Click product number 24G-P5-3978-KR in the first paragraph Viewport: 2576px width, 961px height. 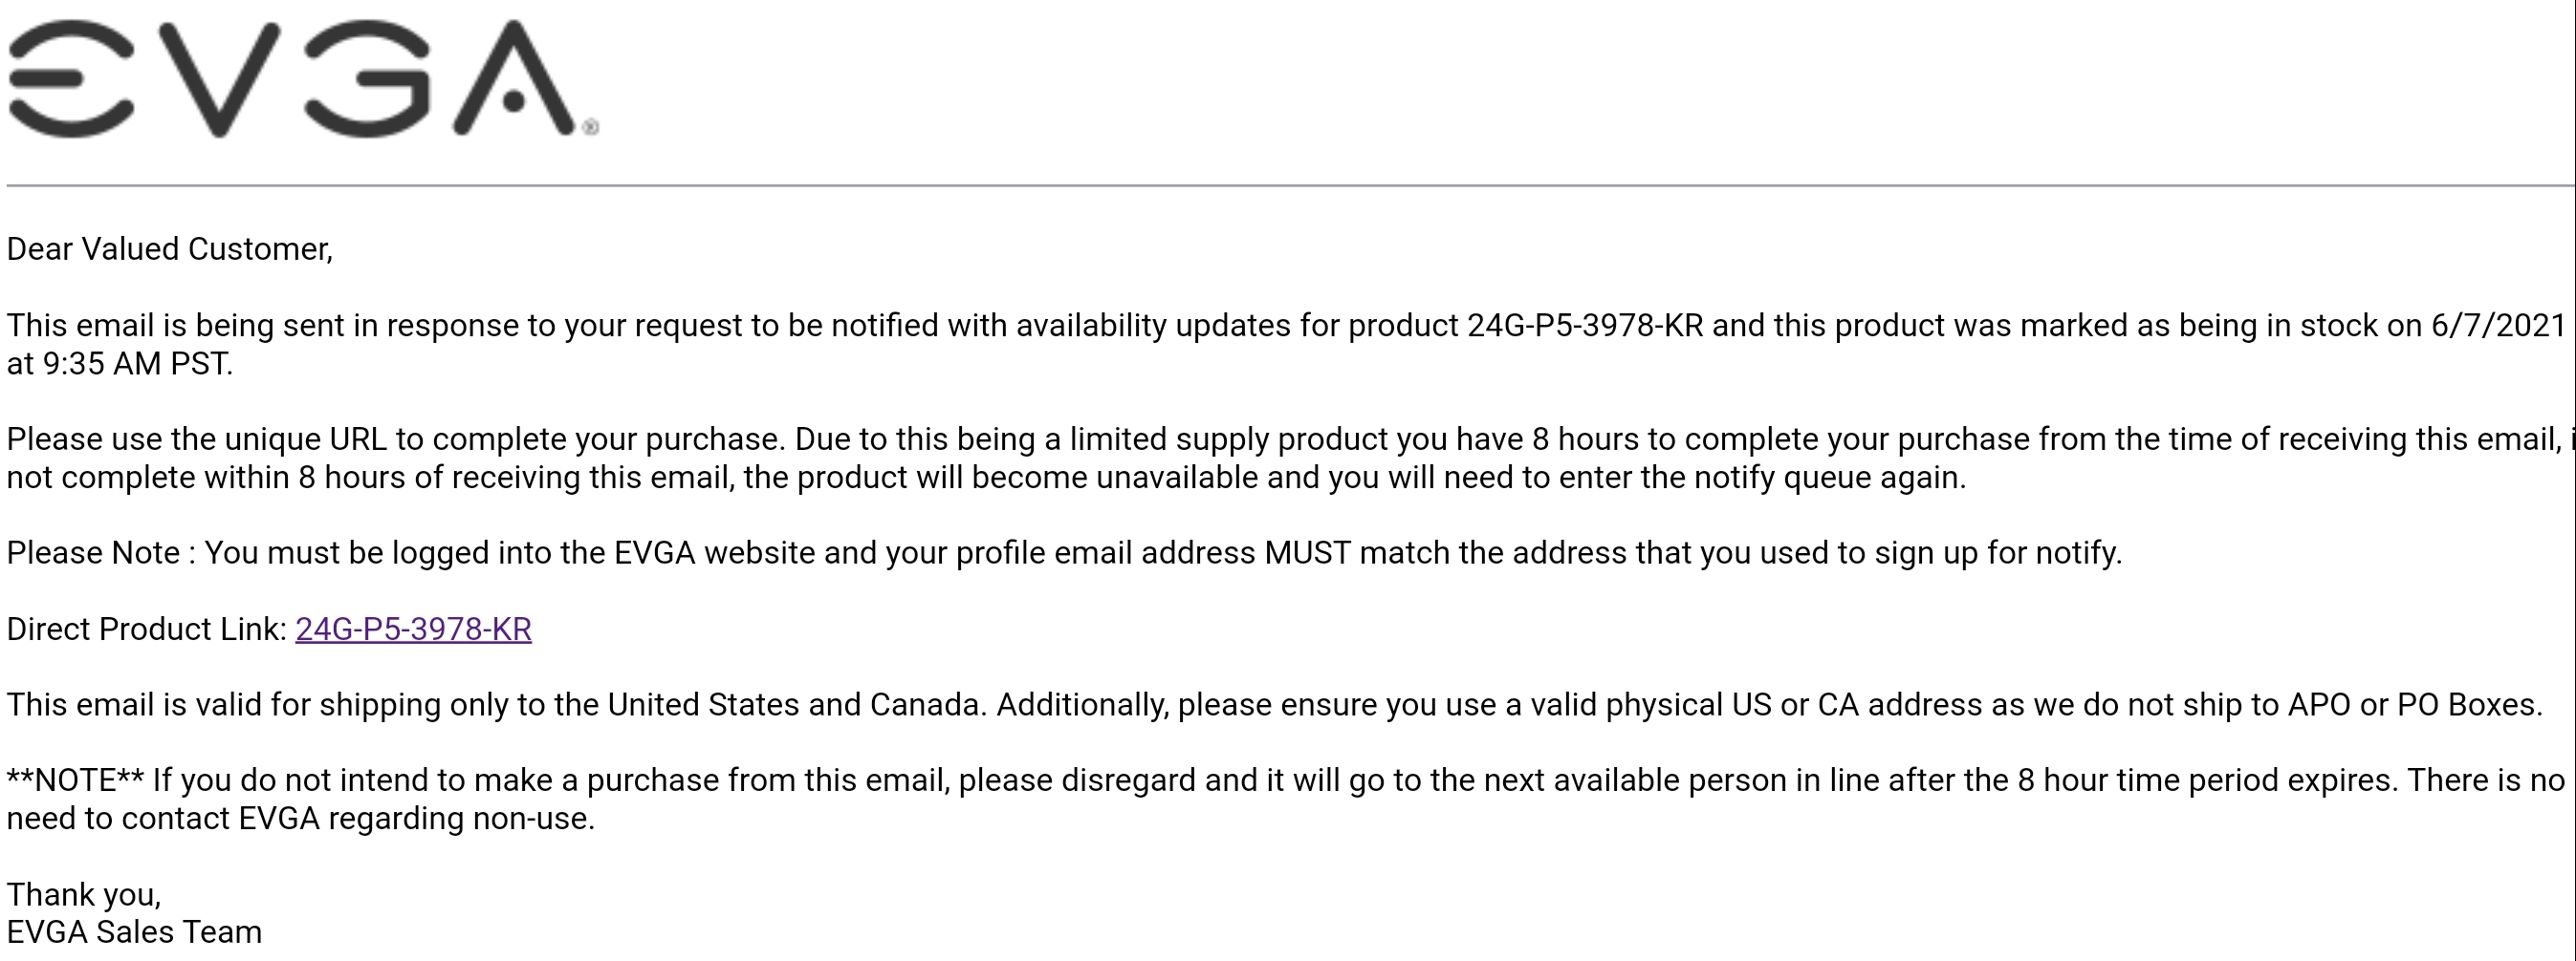(x=1584, y=326)
